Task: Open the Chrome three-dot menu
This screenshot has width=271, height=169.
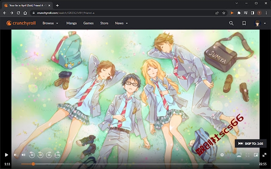Action: tap(266, 13)
